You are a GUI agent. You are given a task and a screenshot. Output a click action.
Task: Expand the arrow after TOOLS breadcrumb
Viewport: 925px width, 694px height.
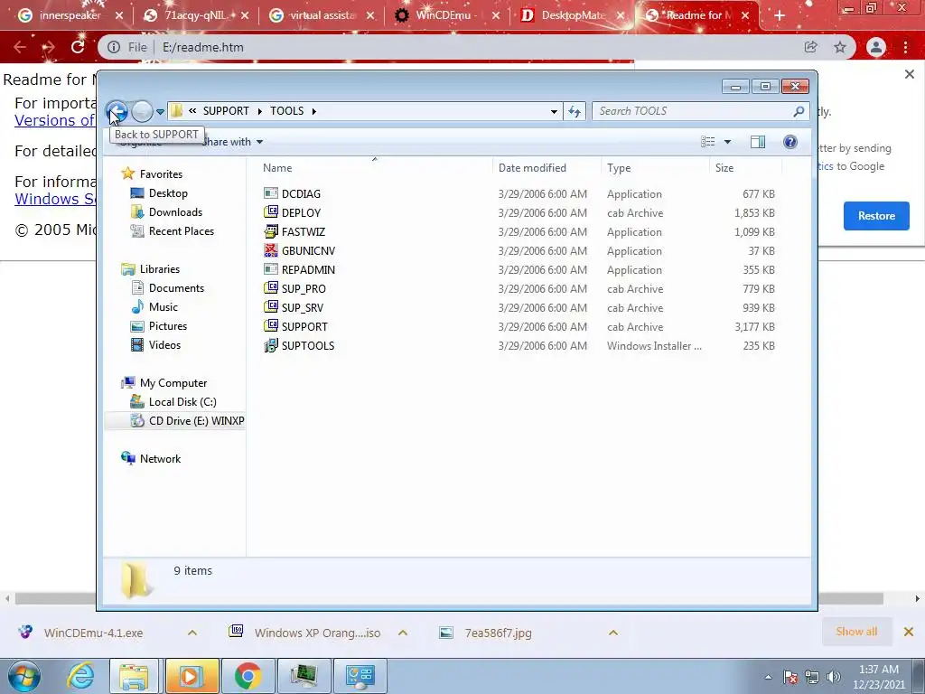(313, 111)
